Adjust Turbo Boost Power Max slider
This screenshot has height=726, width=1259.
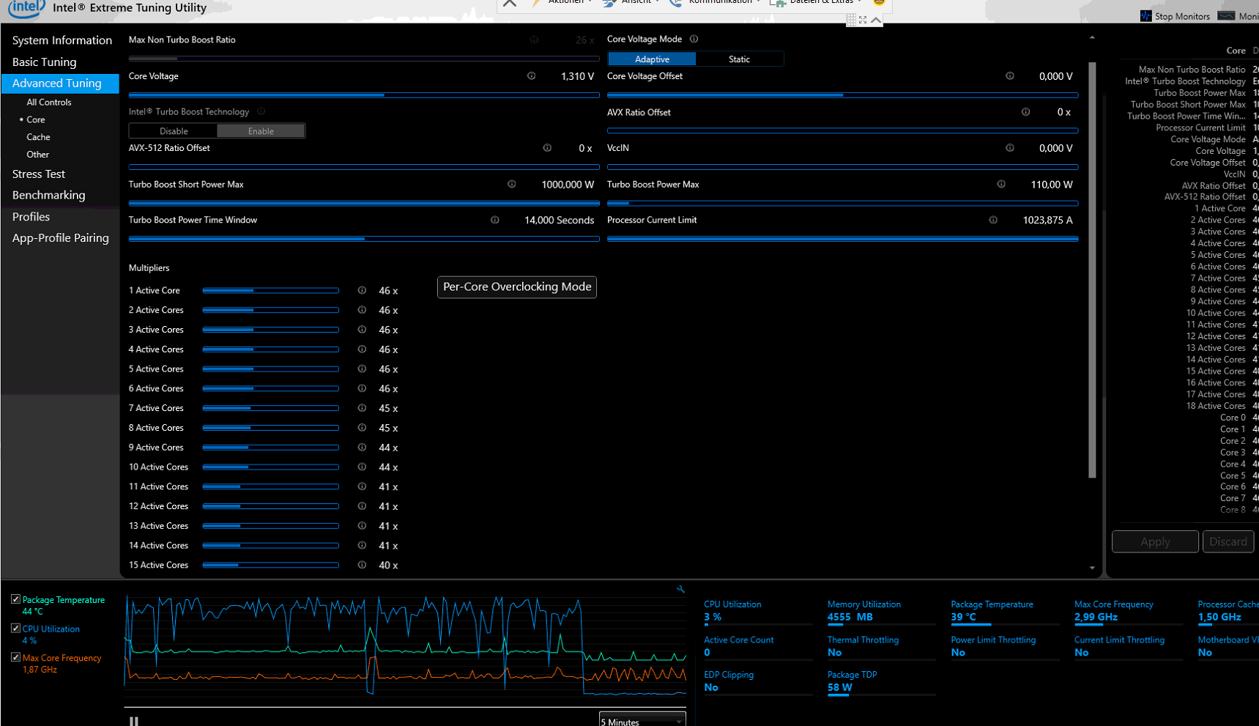(x=842, y=203)
